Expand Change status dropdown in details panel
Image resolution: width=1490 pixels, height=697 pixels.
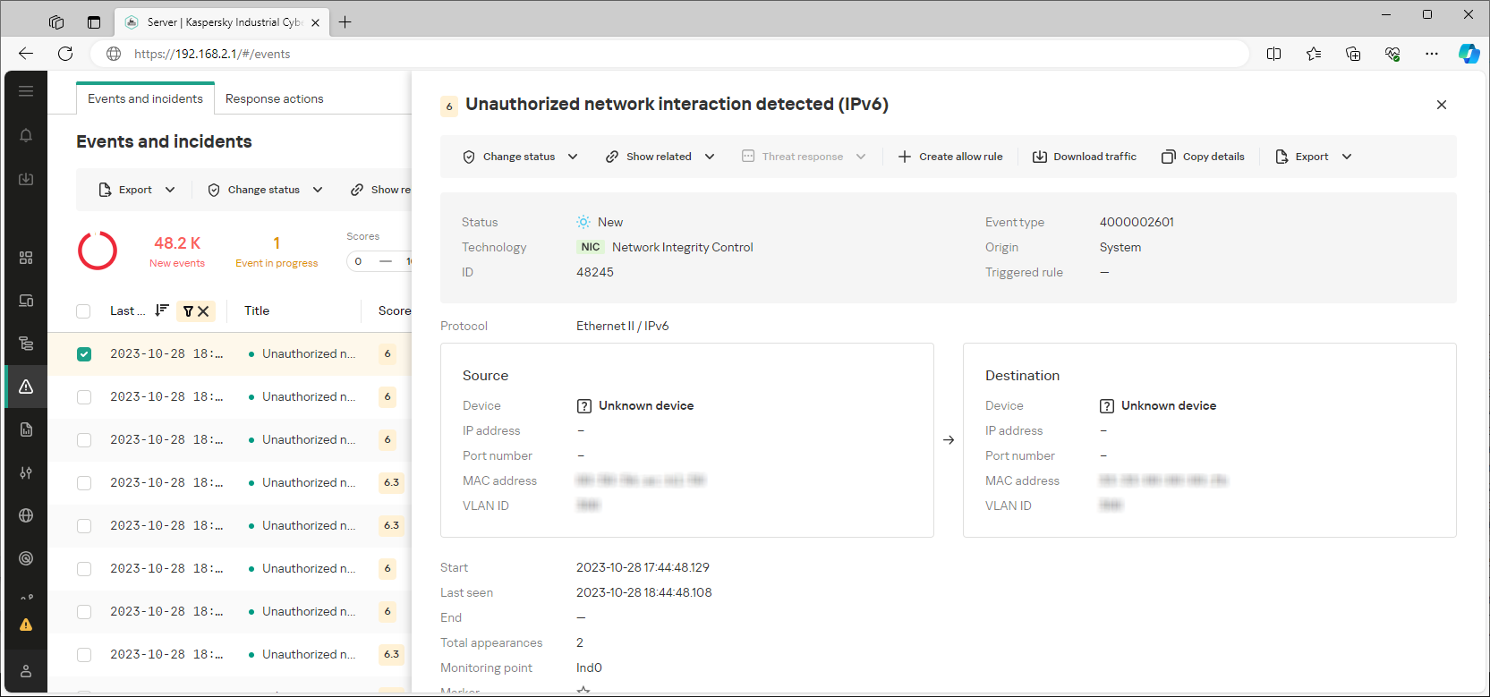tap(520, 157)
